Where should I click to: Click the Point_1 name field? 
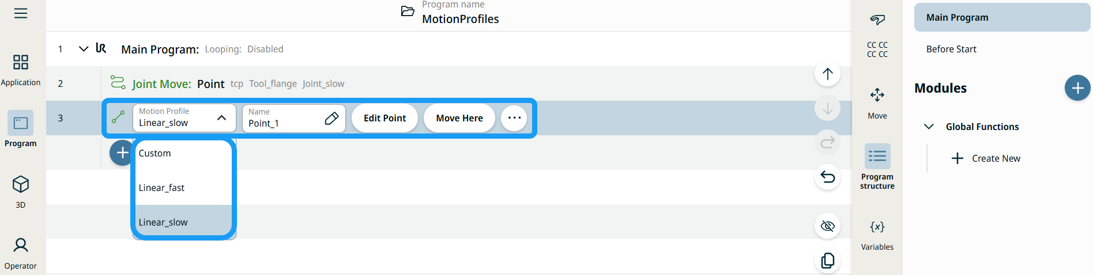tap(285, 119)
